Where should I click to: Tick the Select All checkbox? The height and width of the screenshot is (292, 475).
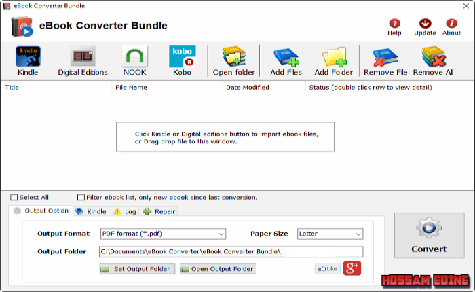click(14, 198)
